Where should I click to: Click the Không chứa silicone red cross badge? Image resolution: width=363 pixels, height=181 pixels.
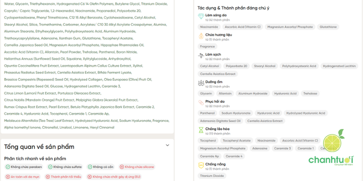[x=137, y=167]
